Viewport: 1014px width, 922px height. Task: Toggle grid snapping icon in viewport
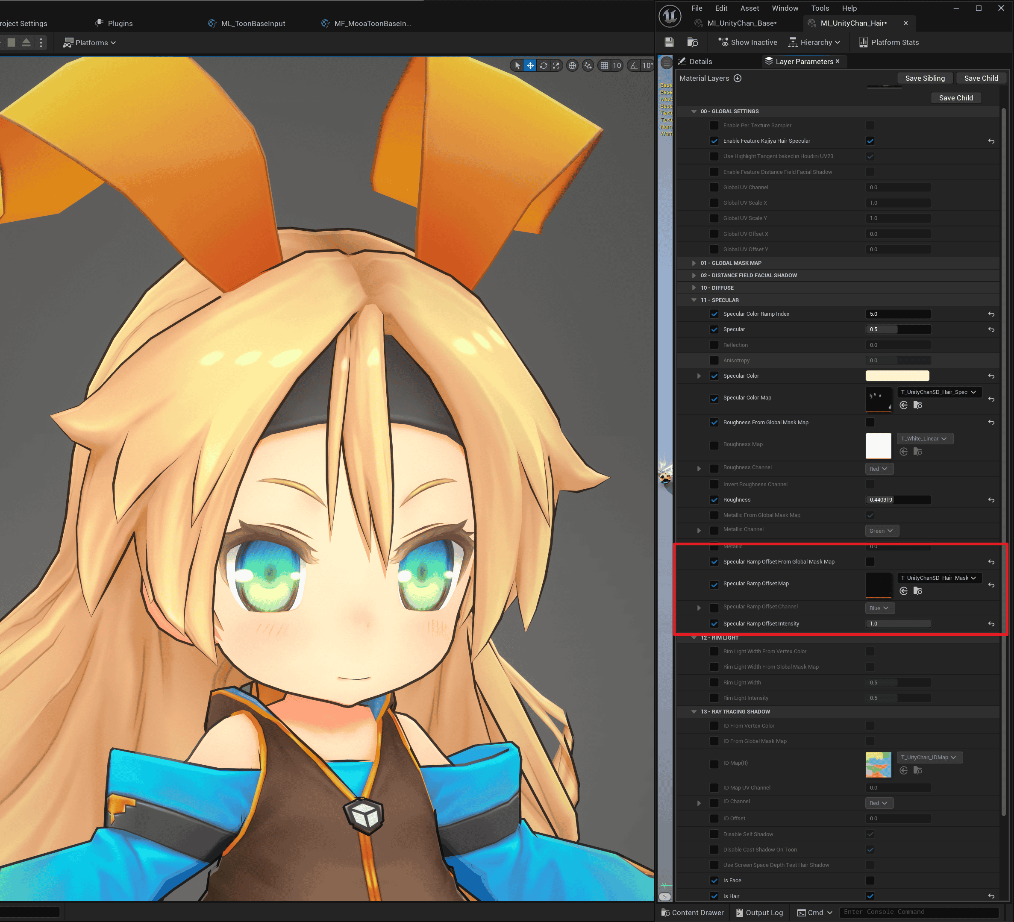604,65
